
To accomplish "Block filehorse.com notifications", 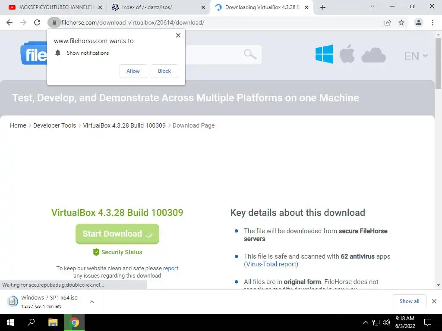I will 164,71.
